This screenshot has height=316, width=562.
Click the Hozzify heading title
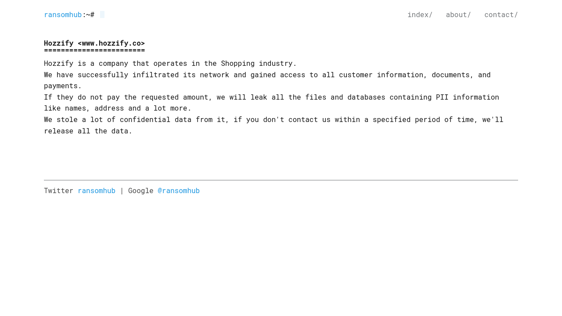[59, 43]
